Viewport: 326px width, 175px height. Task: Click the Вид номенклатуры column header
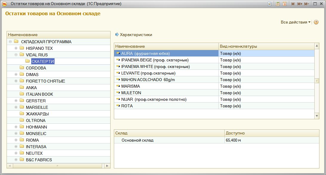pos(266,46)
